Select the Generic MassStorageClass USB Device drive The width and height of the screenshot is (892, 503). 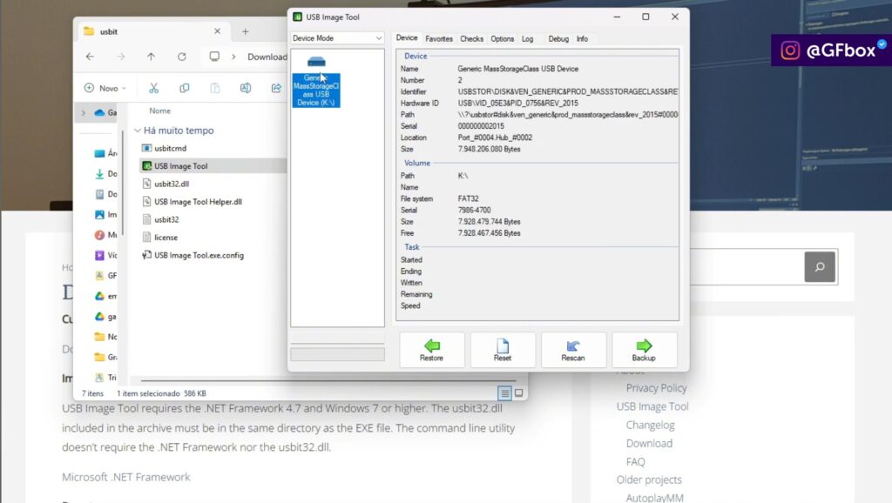click(315, 82)
